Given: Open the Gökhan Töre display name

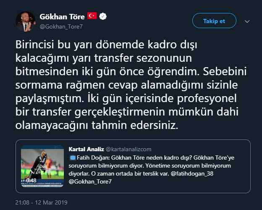Looking at the screenshot, I should [x=62, y=16].
